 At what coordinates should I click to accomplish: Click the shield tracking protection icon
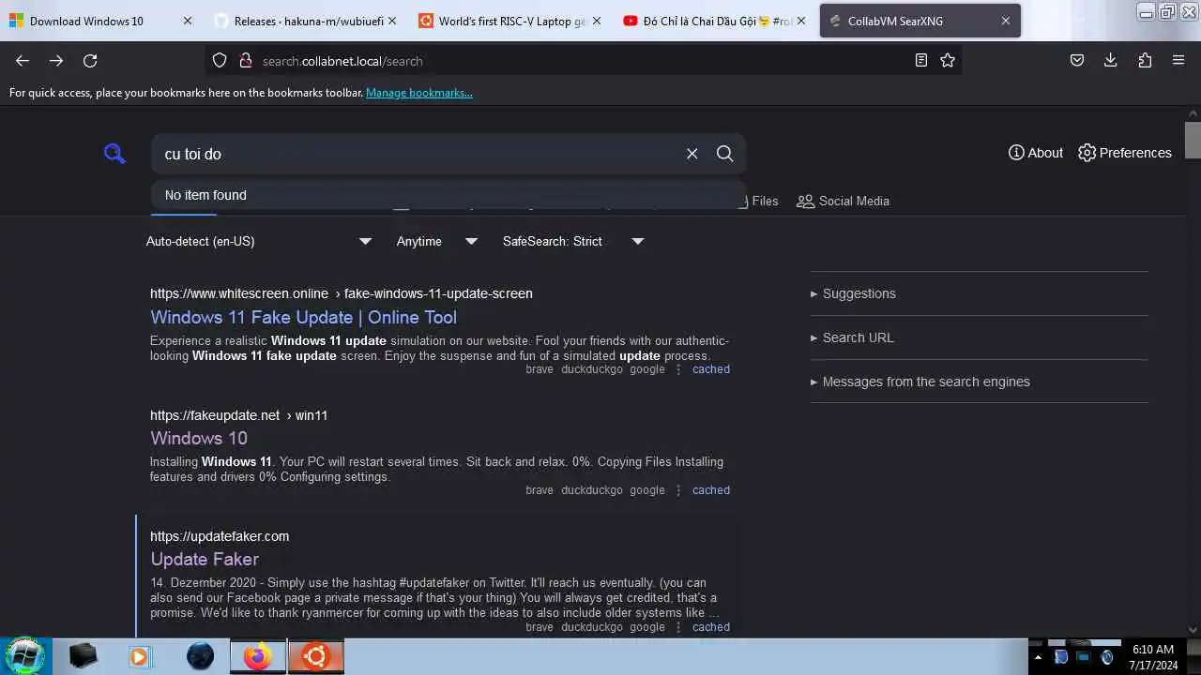(220, 60)
